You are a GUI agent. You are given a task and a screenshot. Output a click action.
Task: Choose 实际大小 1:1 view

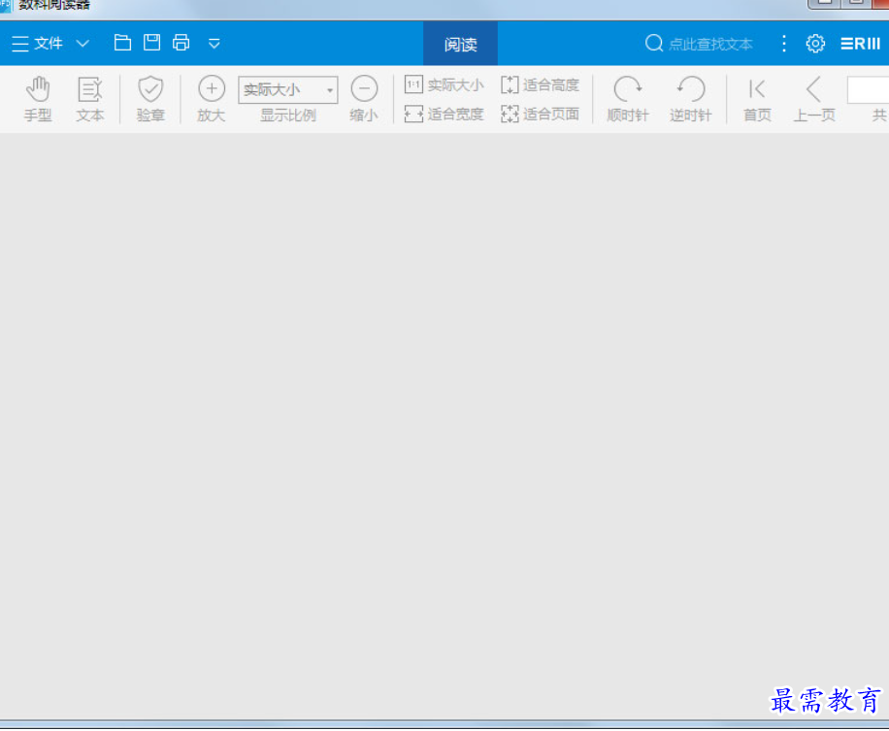[x=444, y=85]
